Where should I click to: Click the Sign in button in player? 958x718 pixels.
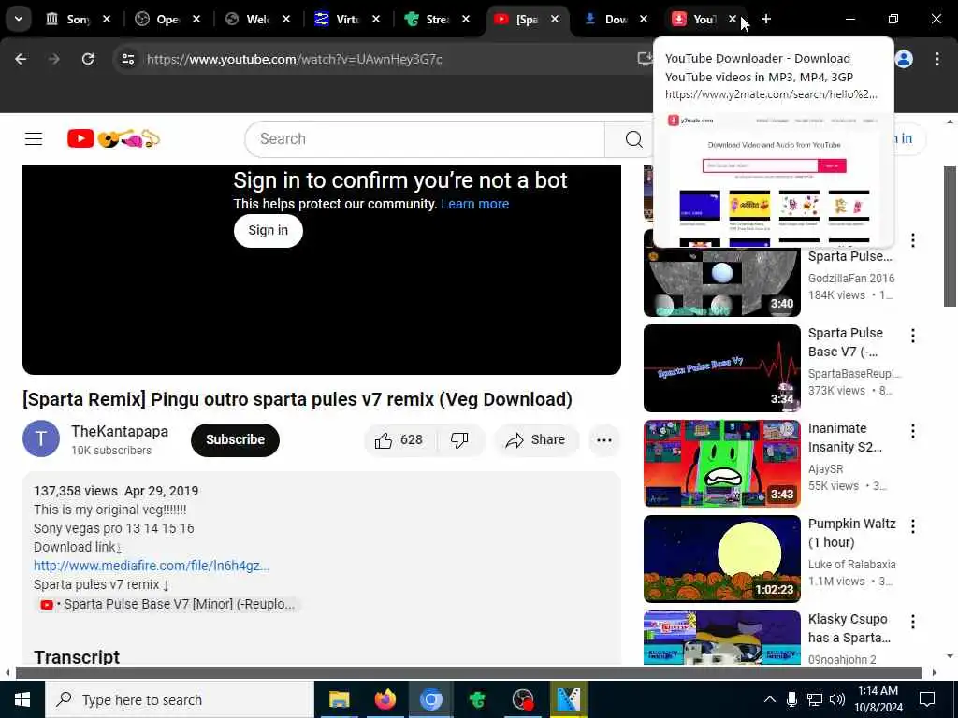click(269, 230)
